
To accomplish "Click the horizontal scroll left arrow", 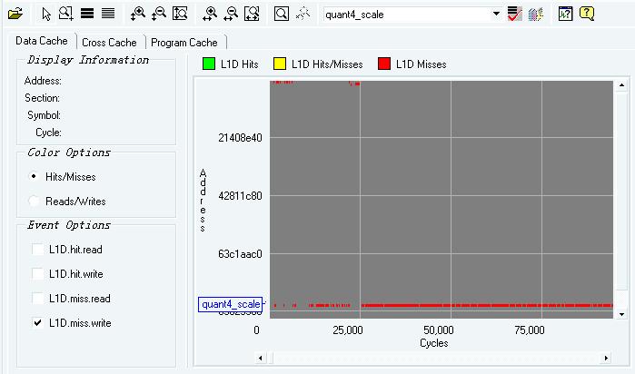I will tap(261, 358).
